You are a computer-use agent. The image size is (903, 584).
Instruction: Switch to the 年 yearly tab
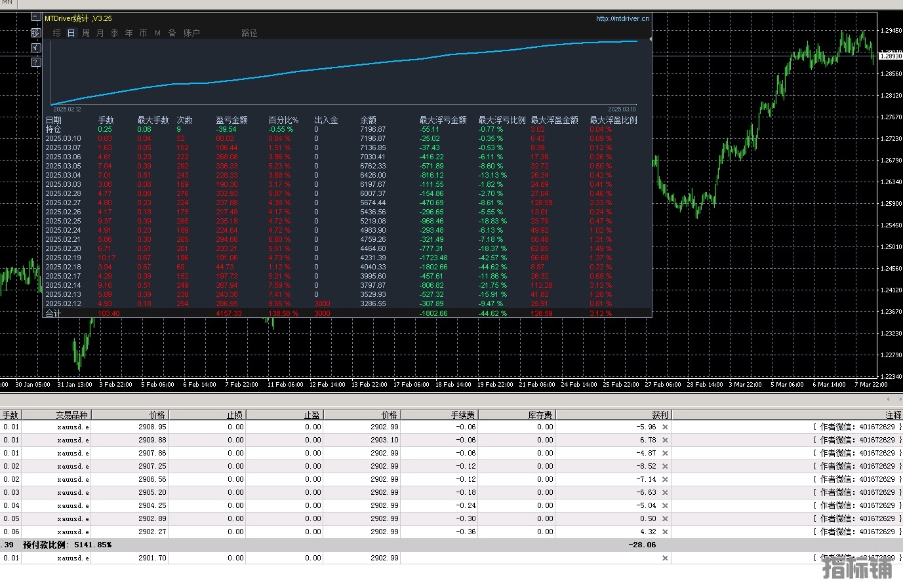tap(129, 33)
